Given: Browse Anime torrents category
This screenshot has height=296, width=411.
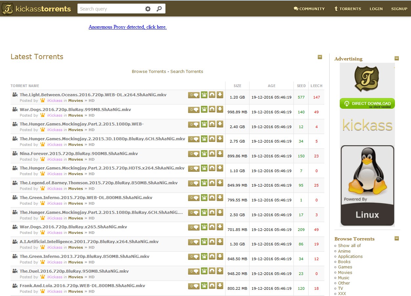Looking at the screenshot, I should [x=344, y=251].
